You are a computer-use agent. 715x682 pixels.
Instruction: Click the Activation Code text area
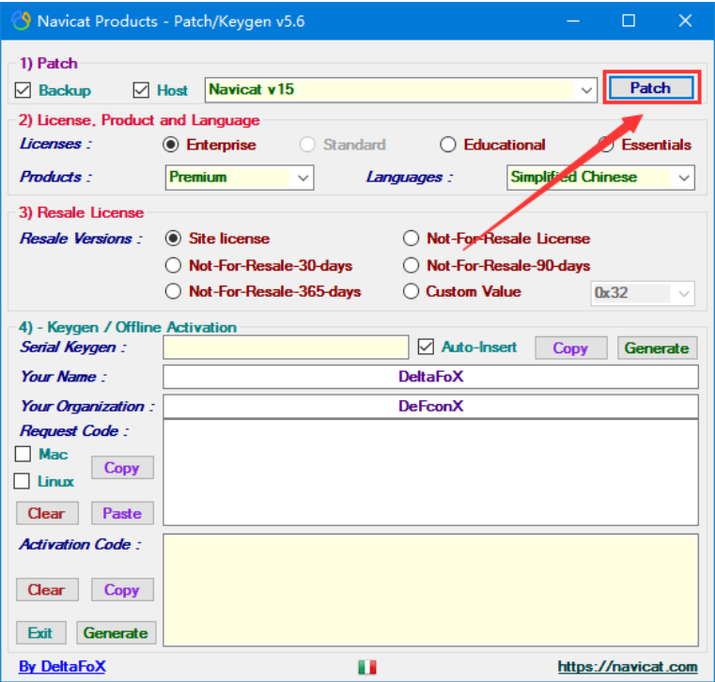430,590
